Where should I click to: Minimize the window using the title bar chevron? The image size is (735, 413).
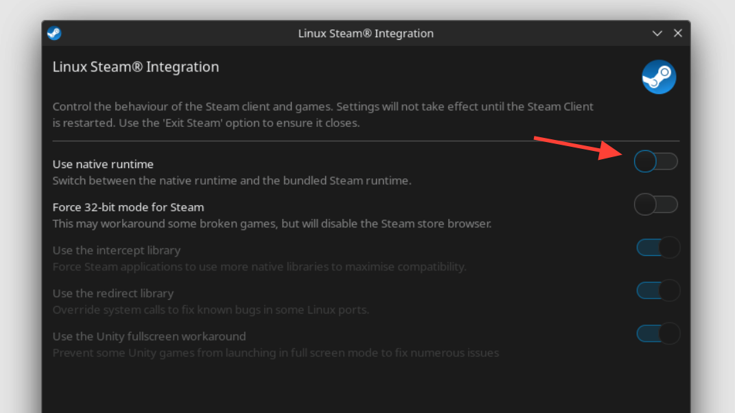(x=657, y=33)
